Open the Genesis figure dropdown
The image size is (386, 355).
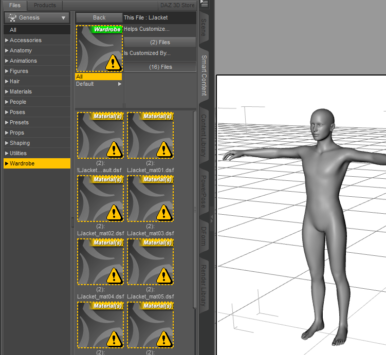coord(37,17)
